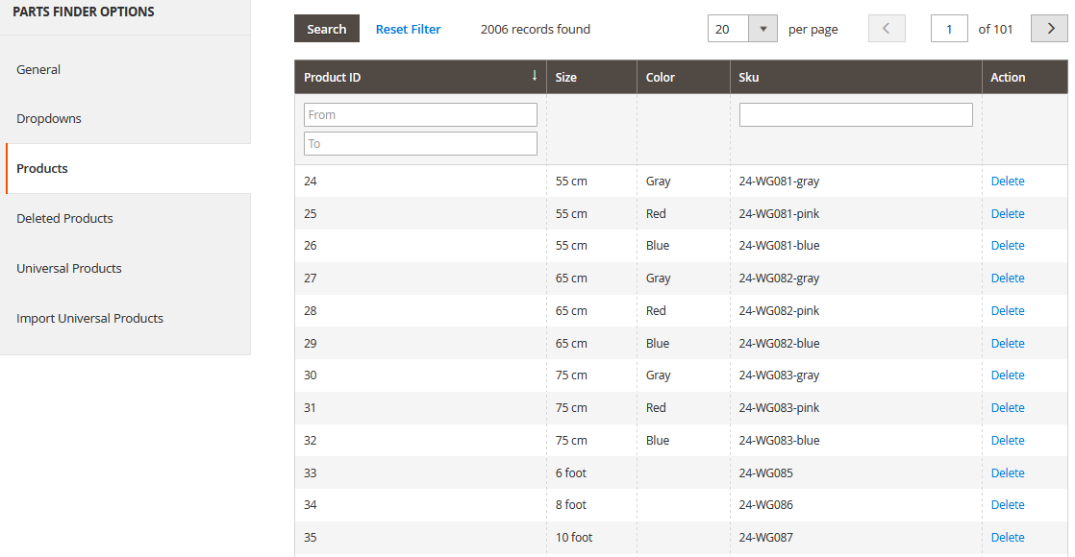The image size is (1075, 557).
Task: Go to the next page arrow
Action: point(1049,29)
